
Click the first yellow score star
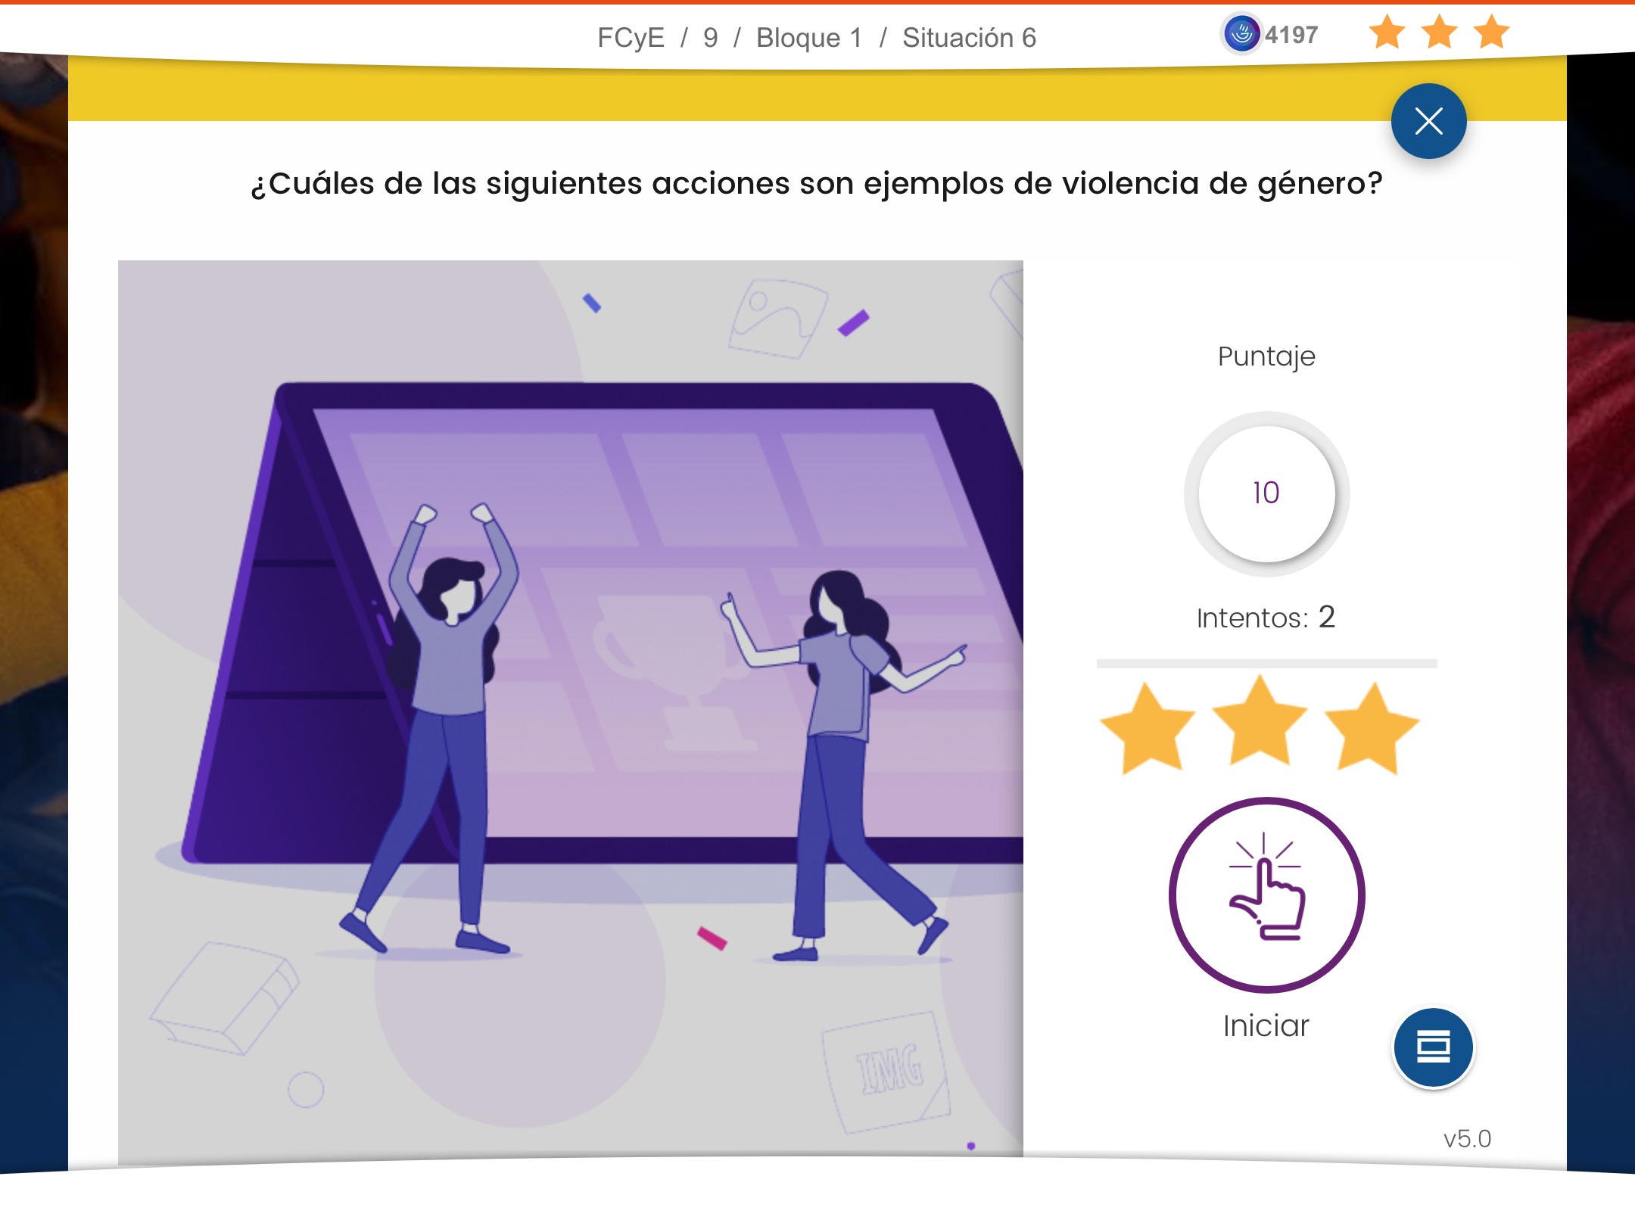[1148, 728]
